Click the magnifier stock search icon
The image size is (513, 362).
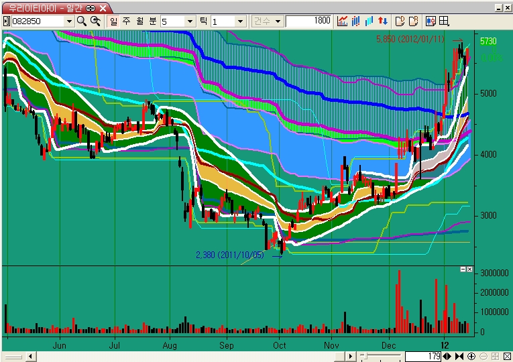pos(82,21)
